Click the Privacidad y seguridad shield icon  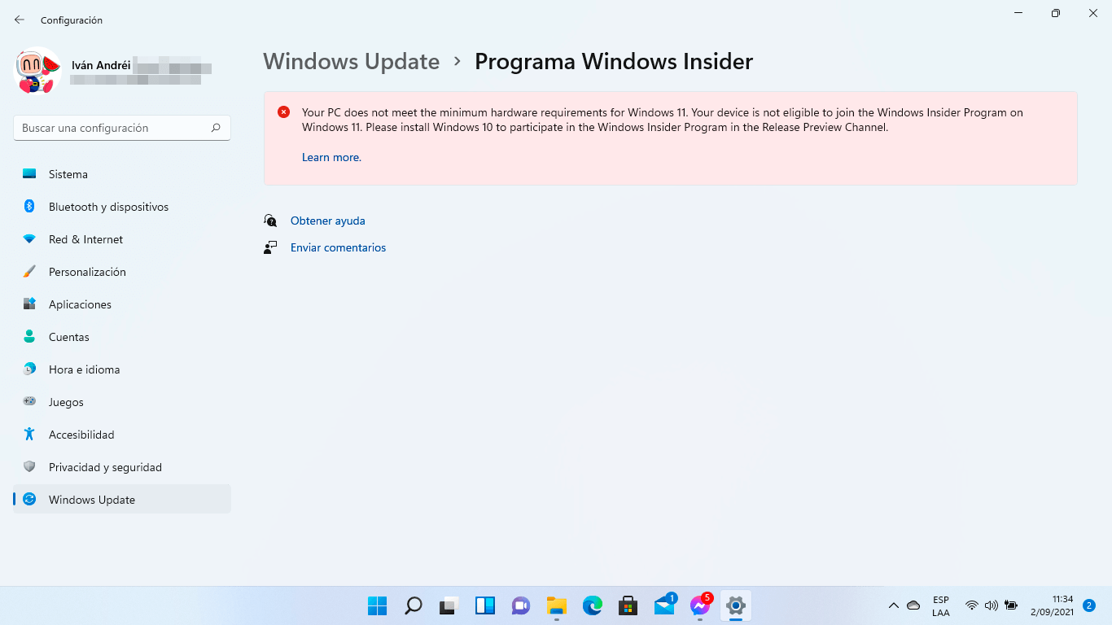click(x=29, y=467)
